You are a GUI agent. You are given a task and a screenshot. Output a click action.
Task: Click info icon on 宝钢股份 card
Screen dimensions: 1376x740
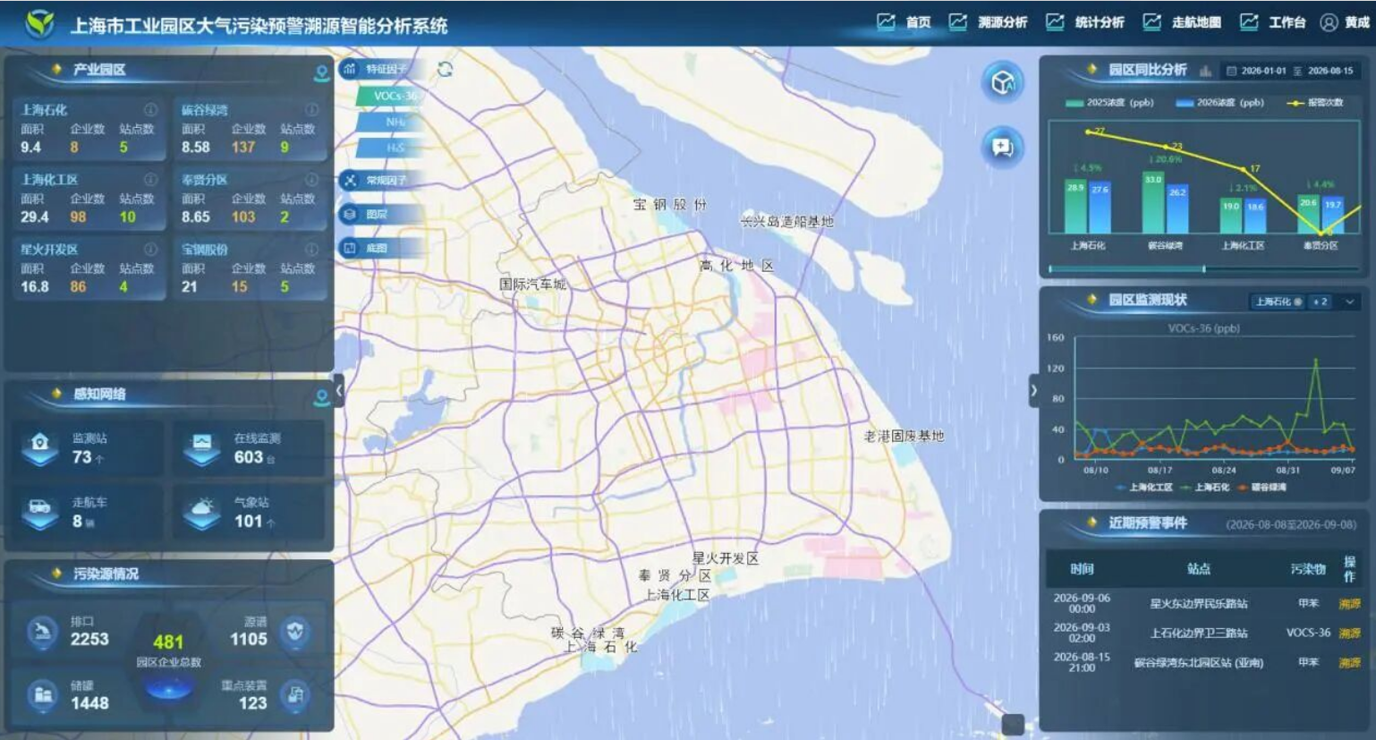311,249
